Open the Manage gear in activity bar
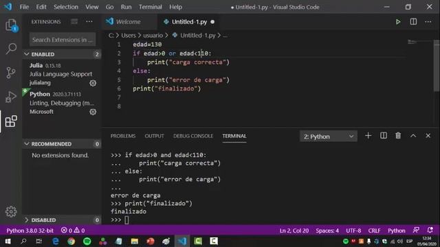This screenshot has width=440, height=247. (x=11, y=212)
